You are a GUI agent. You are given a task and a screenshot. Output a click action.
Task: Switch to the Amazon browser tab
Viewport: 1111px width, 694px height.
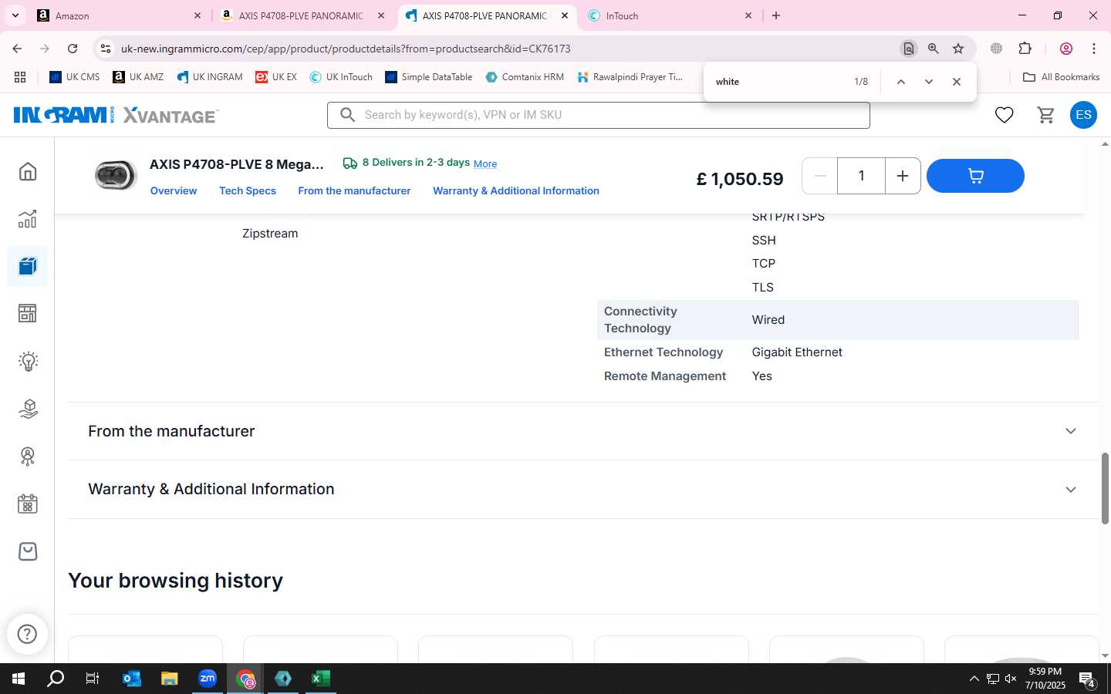tap(120, 15)
